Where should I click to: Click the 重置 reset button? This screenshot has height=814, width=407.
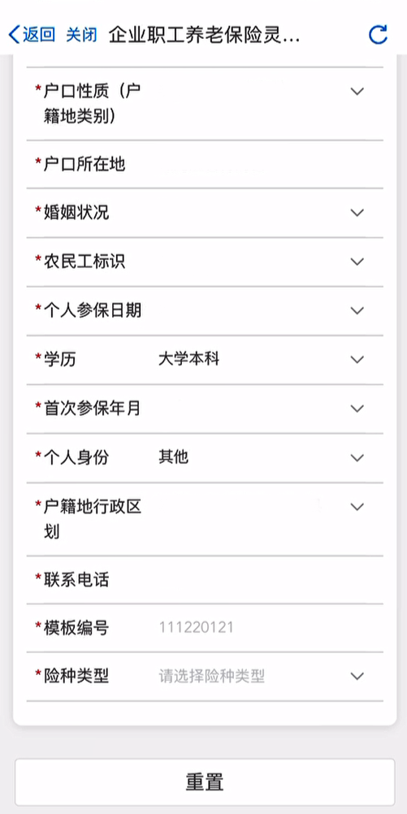(x=205, y=782)
